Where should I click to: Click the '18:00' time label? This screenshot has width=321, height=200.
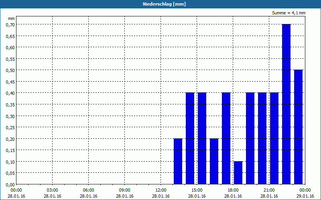click(233, 190)
